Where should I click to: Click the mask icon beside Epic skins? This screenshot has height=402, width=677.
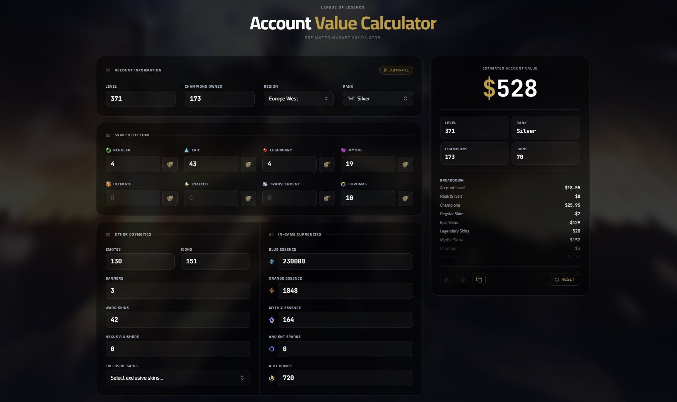point(248,164)
